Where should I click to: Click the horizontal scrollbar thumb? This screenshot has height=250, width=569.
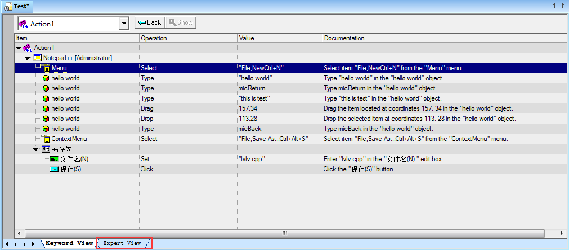284,233
